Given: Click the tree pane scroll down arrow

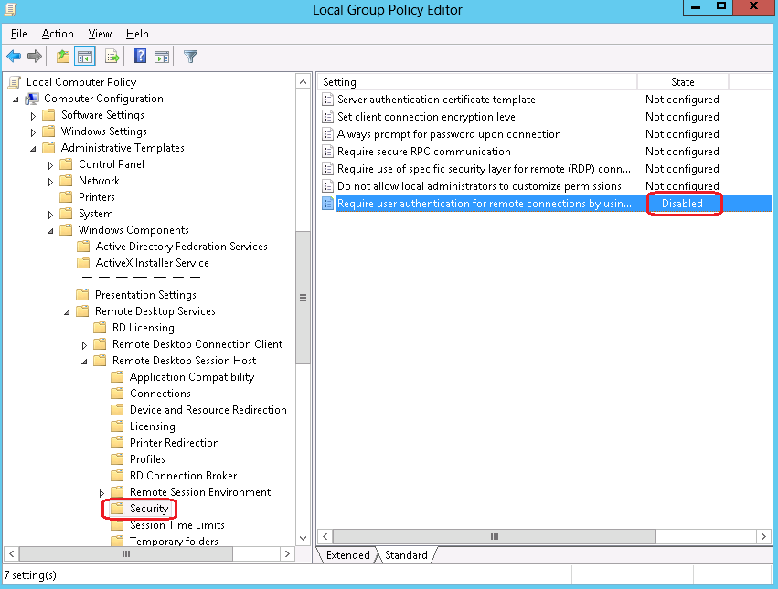Looking at the screenshot, I should point(303,538).
